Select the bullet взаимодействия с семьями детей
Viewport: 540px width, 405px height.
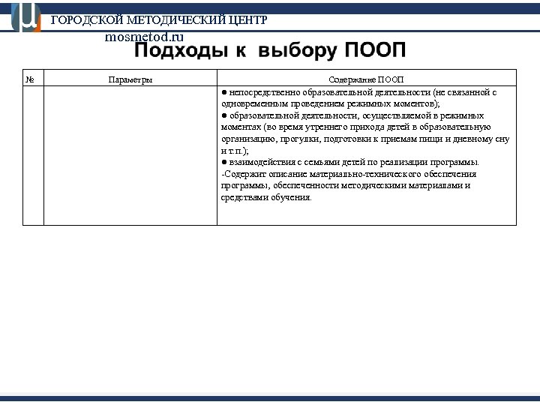tap(350, 162)
